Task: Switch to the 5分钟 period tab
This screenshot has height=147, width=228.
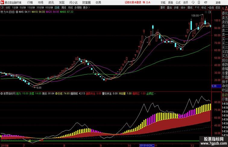Action: click(x=23, y=8)
